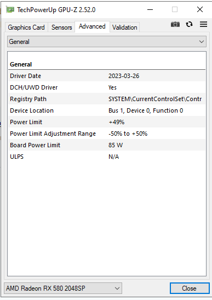Open the Sensors tab
Screen dimensions: 212x300
coord(62,27)
